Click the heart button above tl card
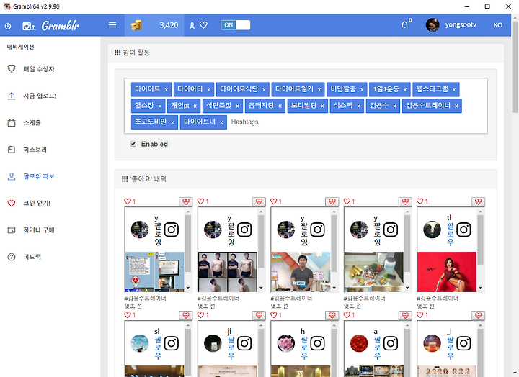The image size is (519, 377). [479, 201]
